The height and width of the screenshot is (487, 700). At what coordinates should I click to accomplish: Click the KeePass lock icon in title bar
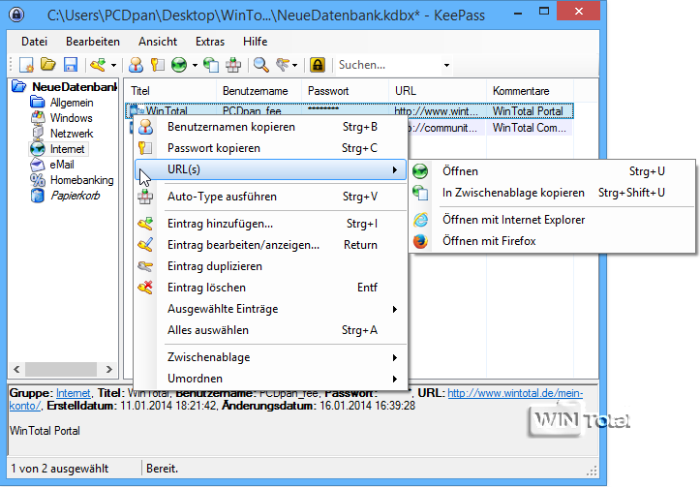point(17,15)
